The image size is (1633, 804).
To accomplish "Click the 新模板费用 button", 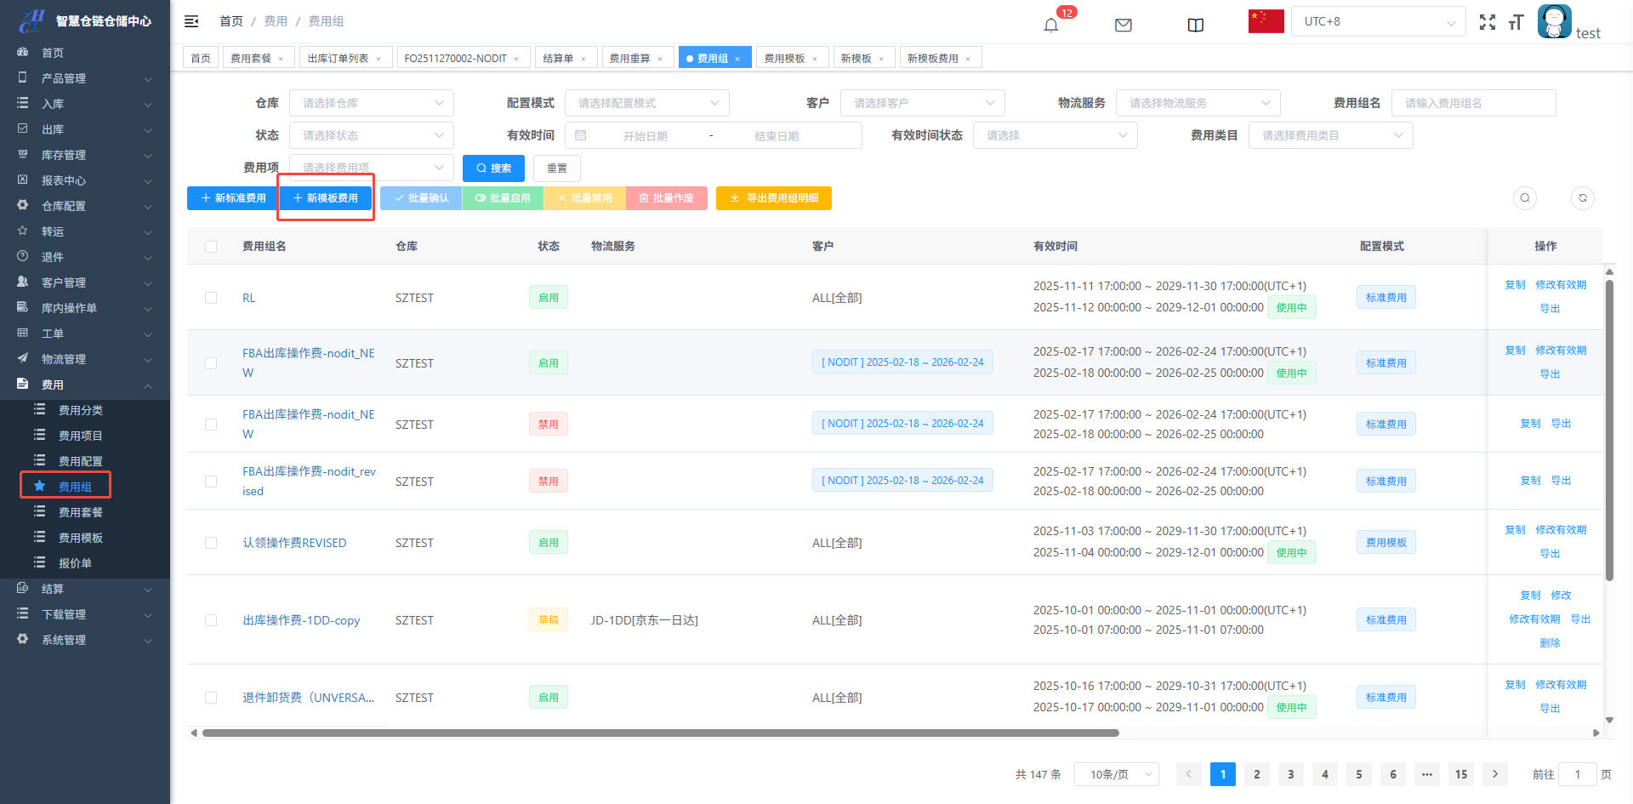I will (x=325, y=198).
